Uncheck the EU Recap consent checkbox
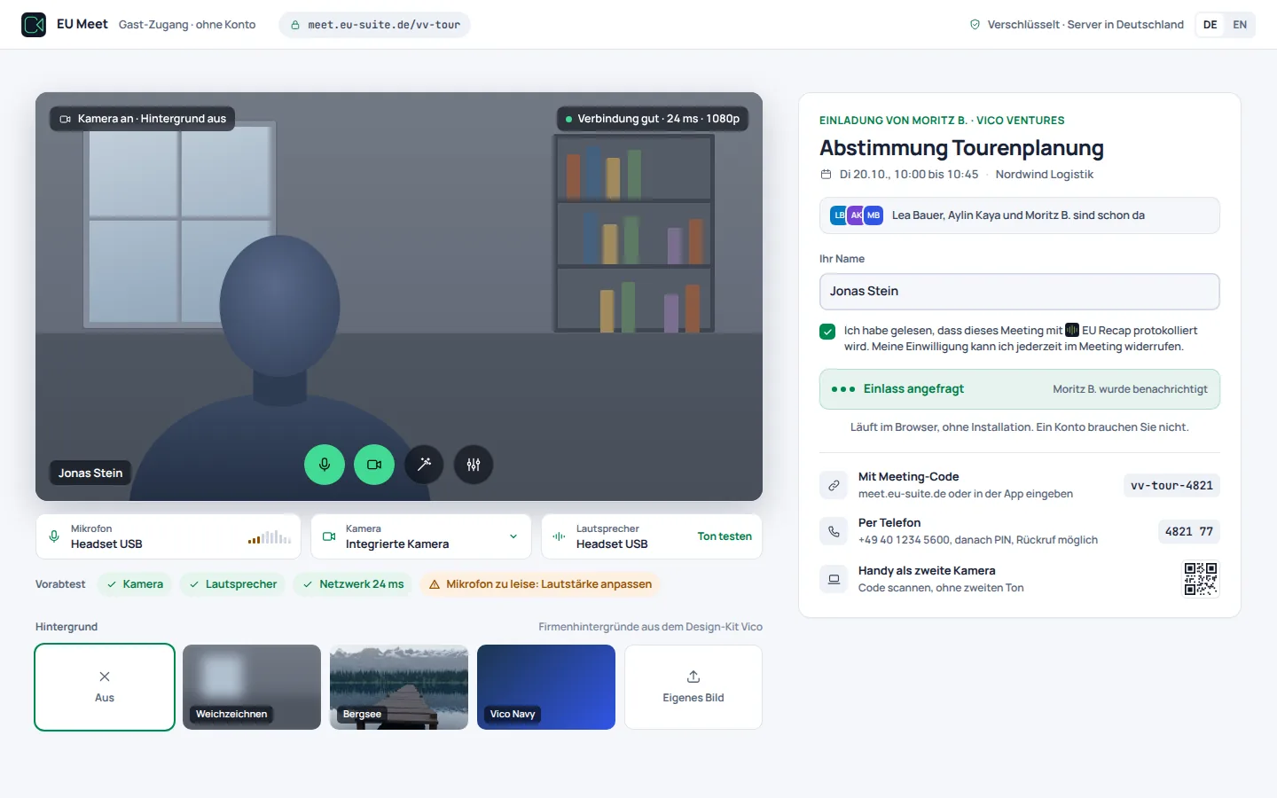The height and width of the screenshot is (798, 1277). 827,332
